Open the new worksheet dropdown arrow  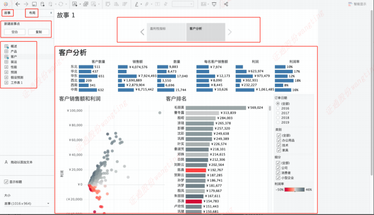80,4
